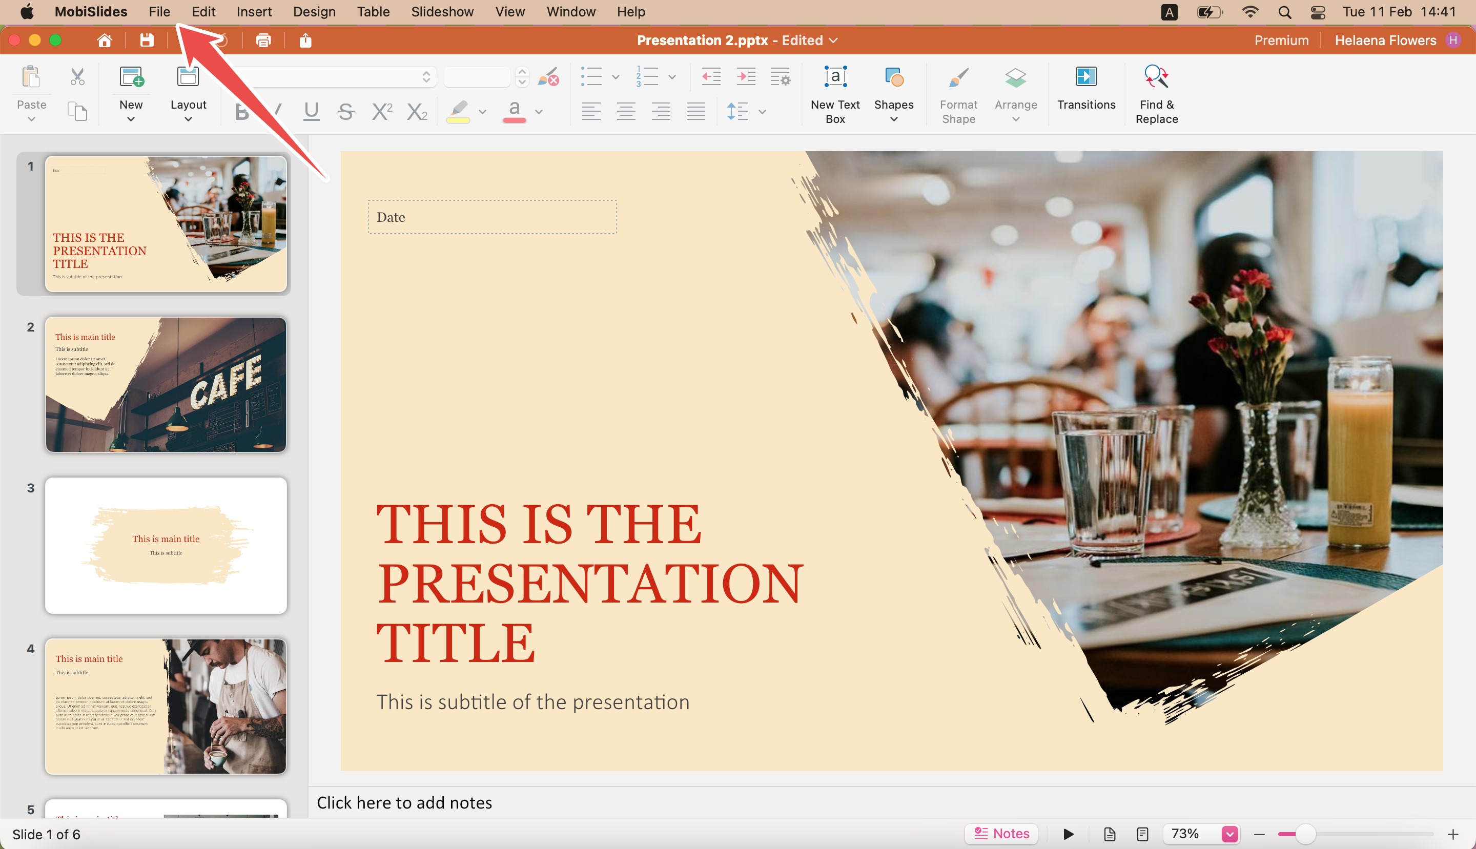
Task: Apply red font color
Action: tap(515, 111)
